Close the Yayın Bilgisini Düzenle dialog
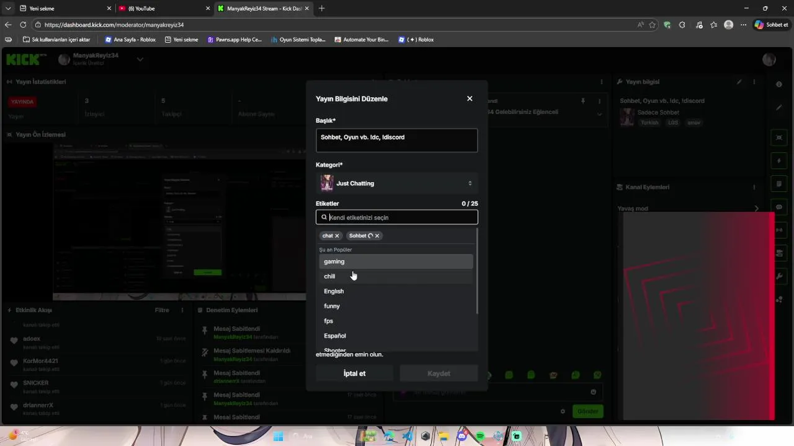The image size is (794, 446). [x=470, y=98]
